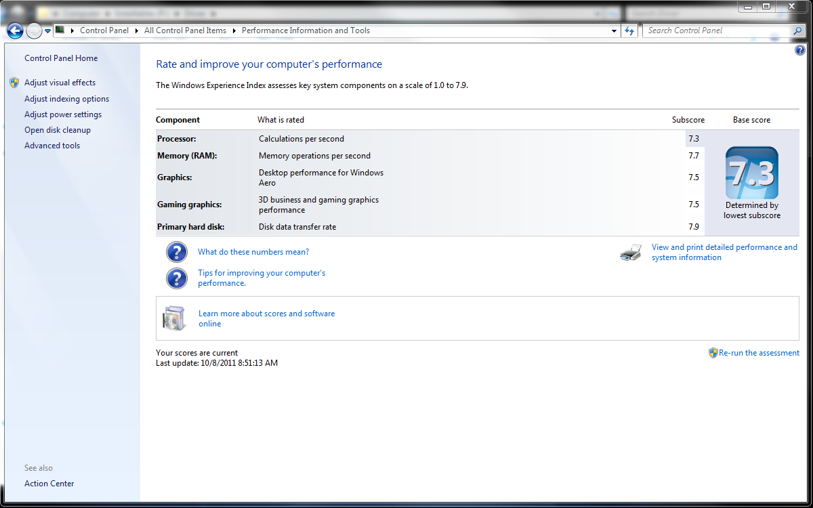Click the computer icon in address bar

click(60, 30)
